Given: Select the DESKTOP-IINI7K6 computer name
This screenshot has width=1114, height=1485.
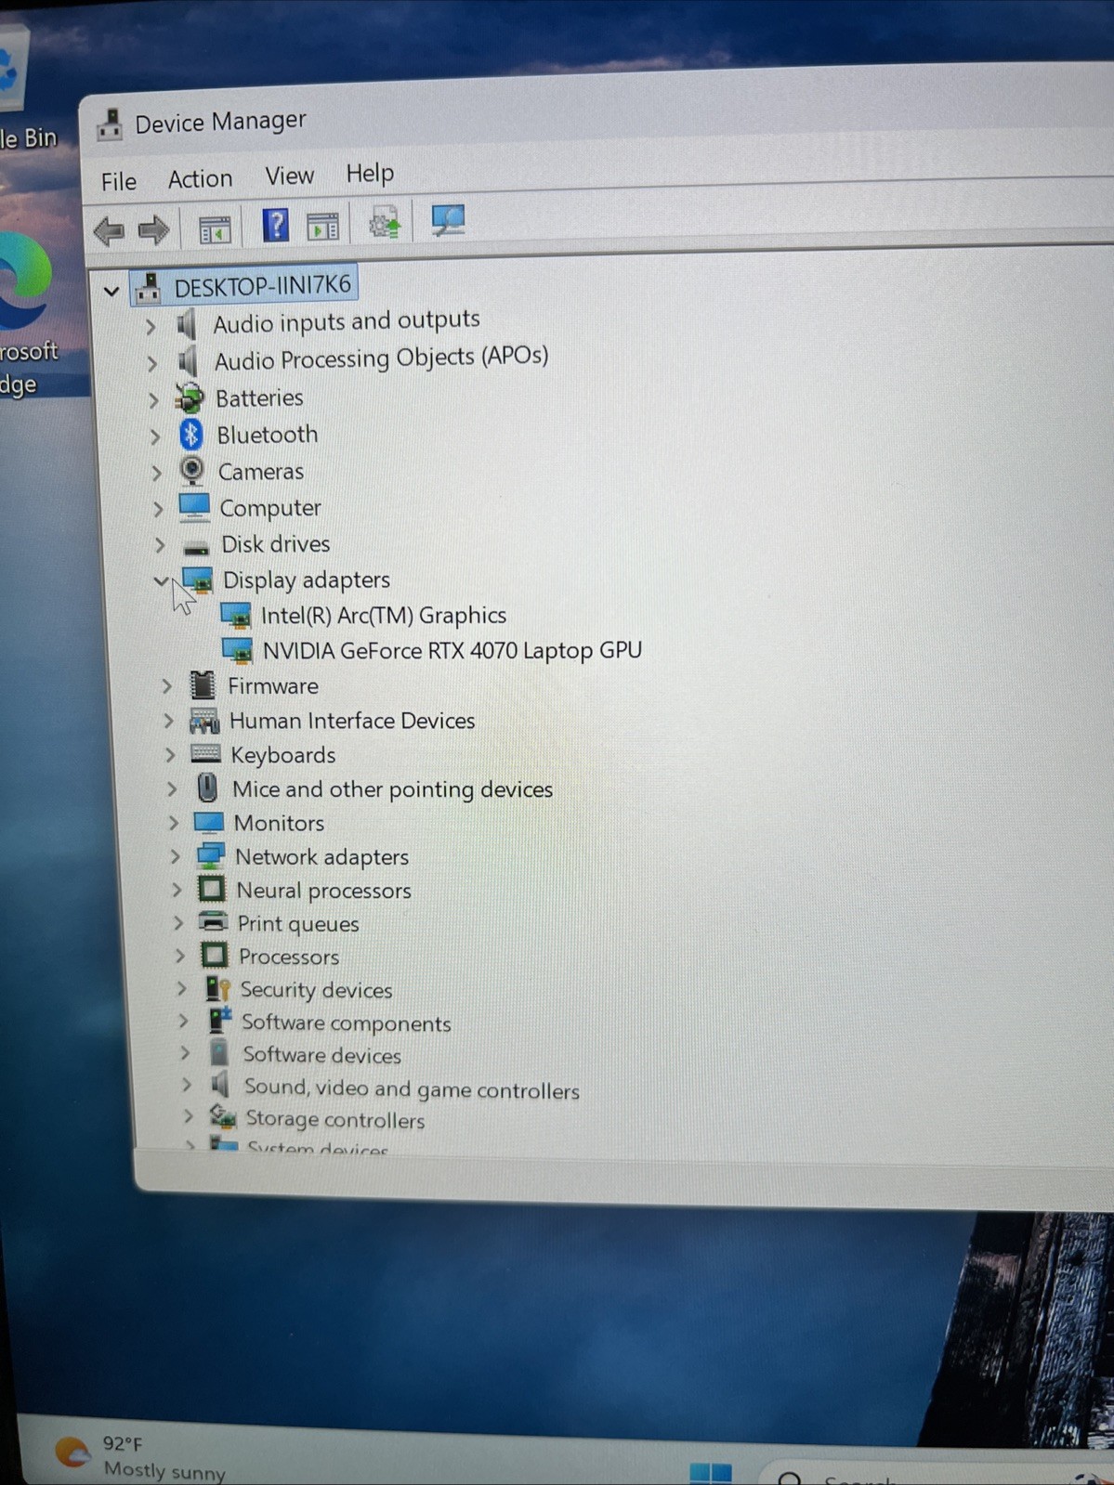Looking at the screenshot, I should click(x=263, y=285).
